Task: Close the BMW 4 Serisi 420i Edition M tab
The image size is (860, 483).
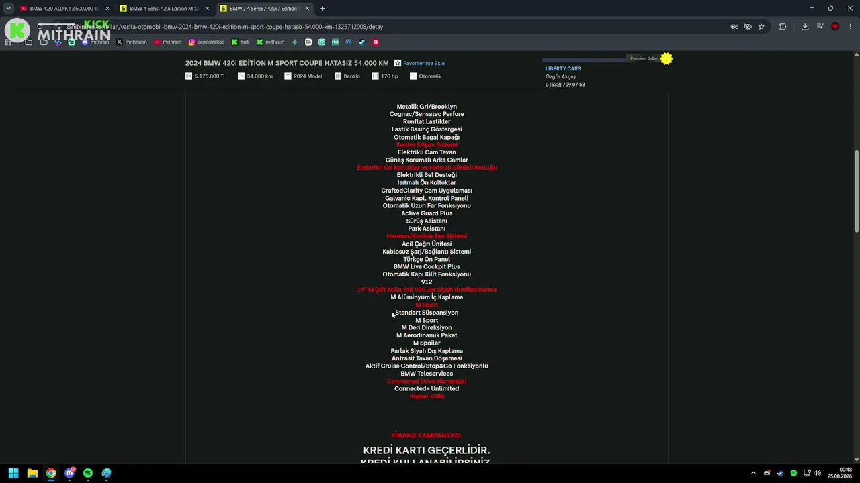Action: pos(207,9)
